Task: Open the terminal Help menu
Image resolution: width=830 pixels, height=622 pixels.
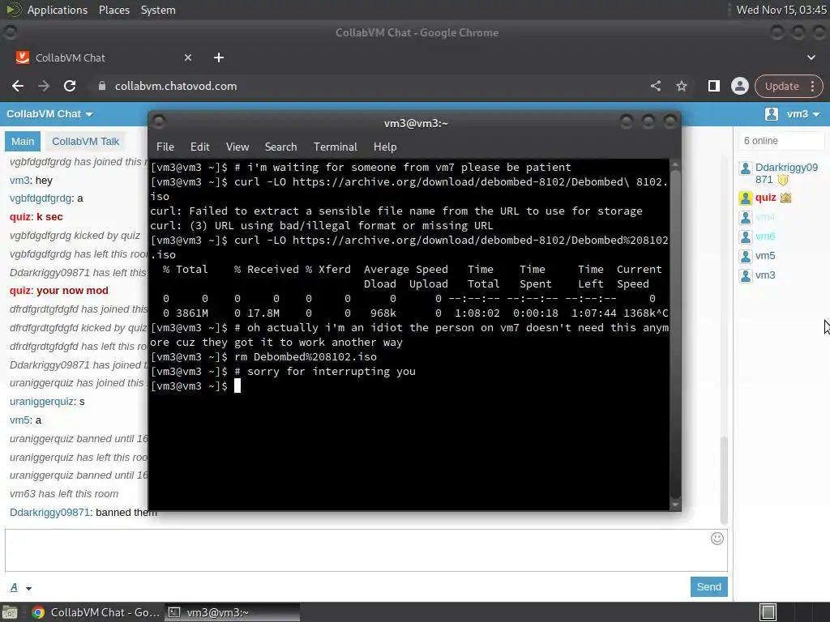Action: pyautogui.click(x=385, y=147)
